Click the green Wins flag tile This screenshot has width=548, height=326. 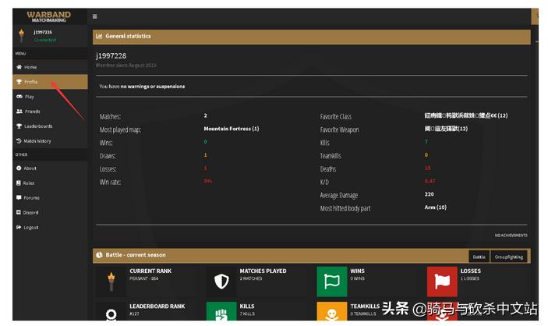(331, 281)
